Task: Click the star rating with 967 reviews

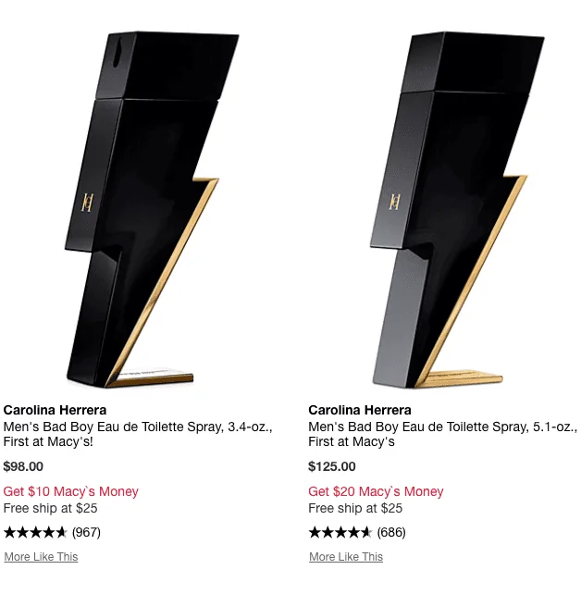Action: point(35,533)
